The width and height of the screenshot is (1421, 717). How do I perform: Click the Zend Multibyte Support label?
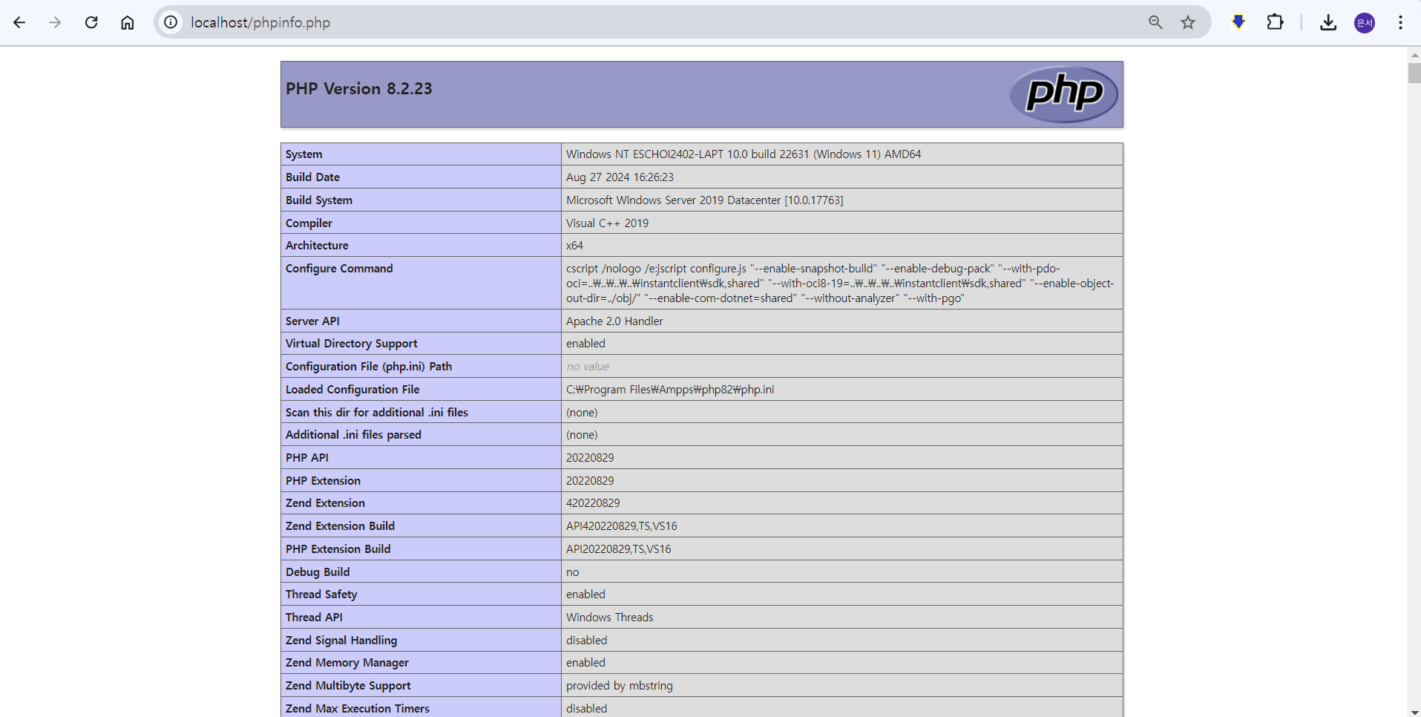[348, 686]
